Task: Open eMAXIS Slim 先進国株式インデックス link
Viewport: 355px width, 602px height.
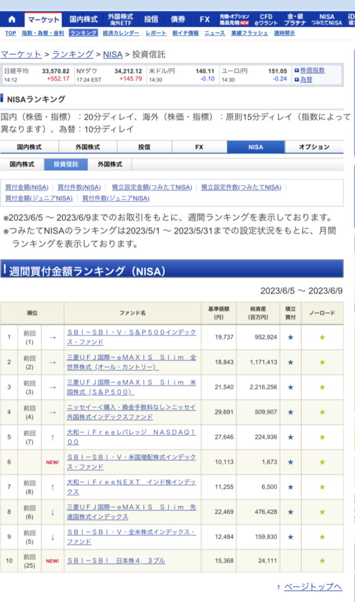Action: pos(132,512)
